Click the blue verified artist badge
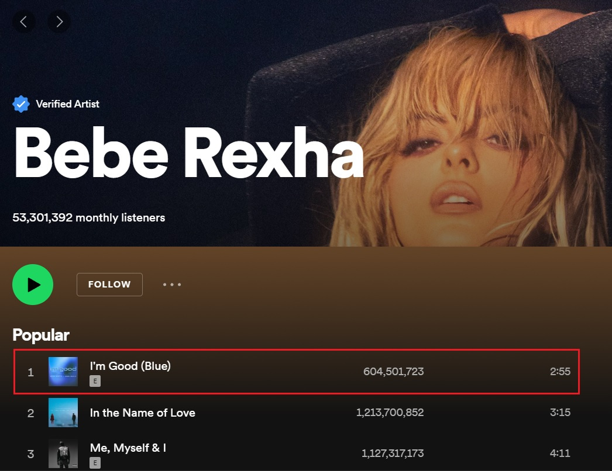This screenshot has width=612, height=471. 21,104
